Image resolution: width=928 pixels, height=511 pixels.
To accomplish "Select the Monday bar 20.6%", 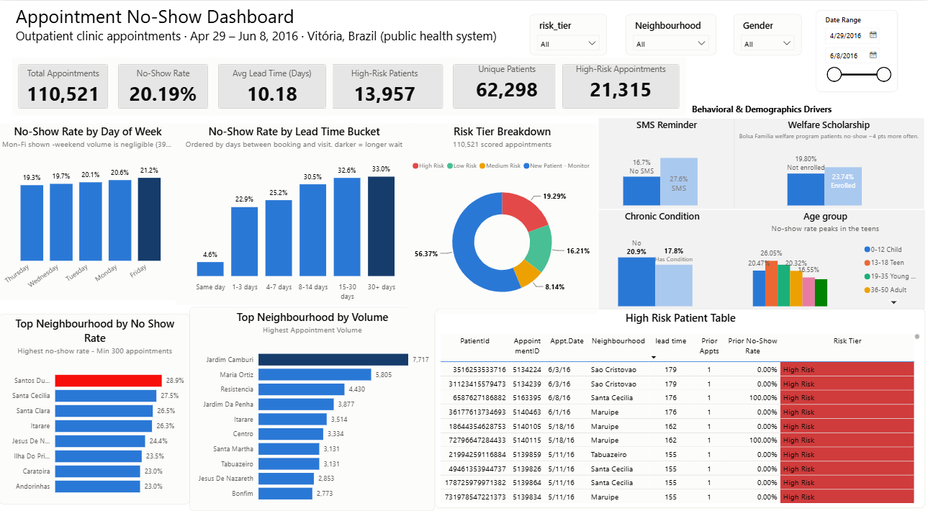I will click(120, 220).
